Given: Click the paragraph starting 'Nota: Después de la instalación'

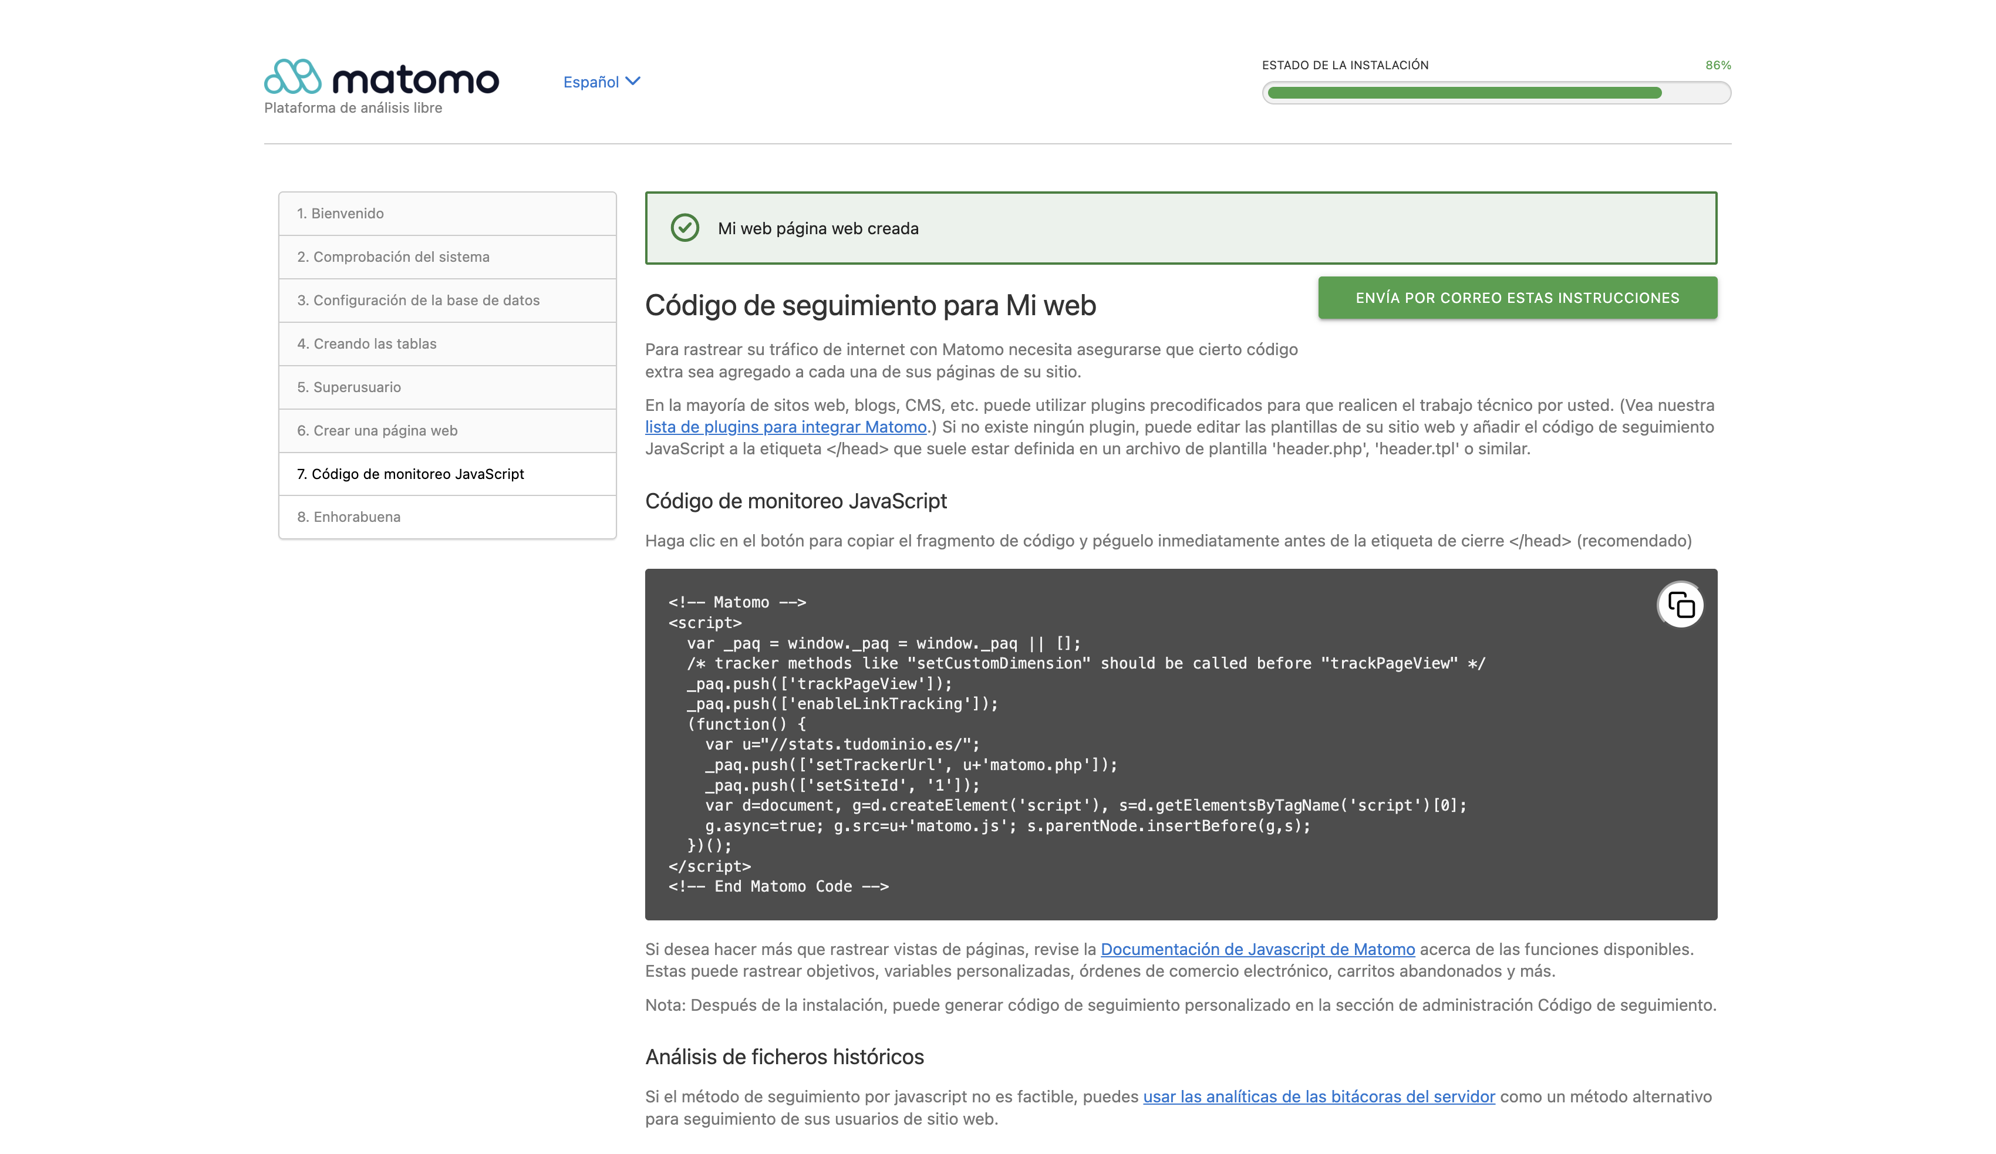Looking at the screenshot, I should point(1180,1005).
